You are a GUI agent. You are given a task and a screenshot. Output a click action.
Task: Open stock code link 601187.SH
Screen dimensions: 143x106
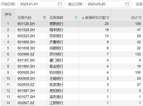pyautogui.click(x=26, y=60)
